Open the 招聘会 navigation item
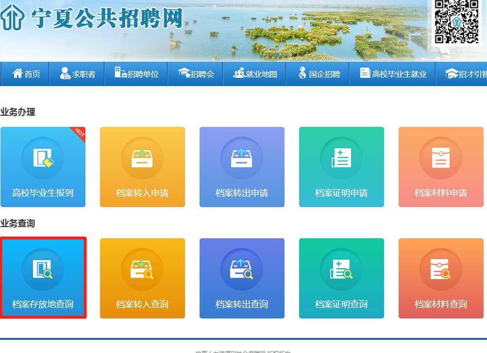This screenshot has width=487, height=353. (x=196, y=74)
